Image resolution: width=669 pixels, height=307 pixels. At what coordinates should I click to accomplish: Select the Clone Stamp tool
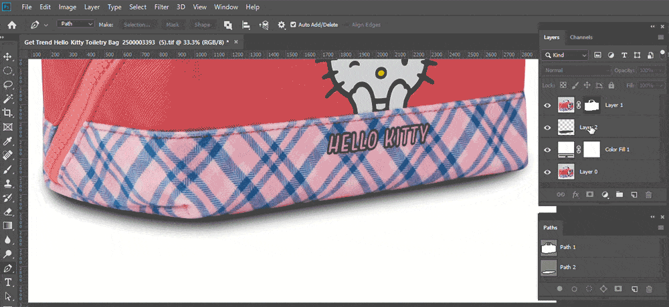[7, 184]
